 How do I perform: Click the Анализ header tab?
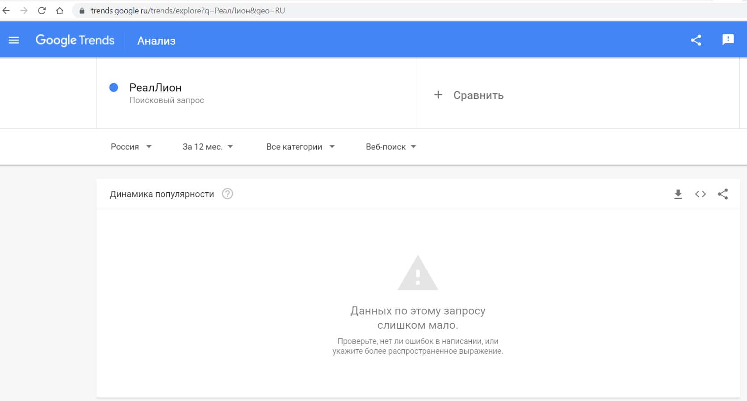click(x=156, y=41)
